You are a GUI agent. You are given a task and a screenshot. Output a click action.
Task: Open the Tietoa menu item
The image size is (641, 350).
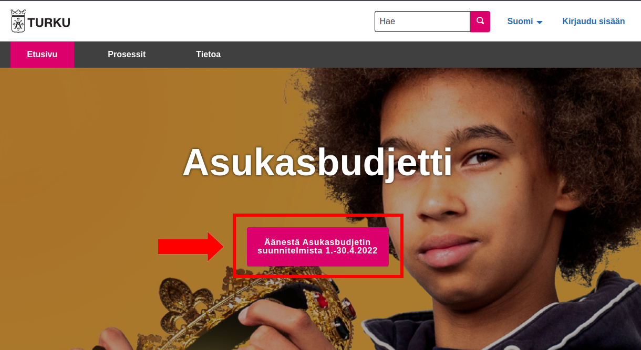(x=208, y=55)
